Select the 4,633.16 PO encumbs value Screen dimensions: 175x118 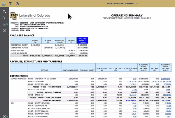pos(72,53)
